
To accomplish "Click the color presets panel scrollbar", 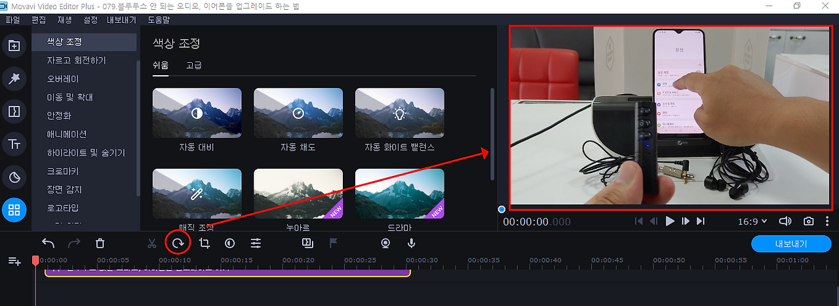I will click(492, 135).
